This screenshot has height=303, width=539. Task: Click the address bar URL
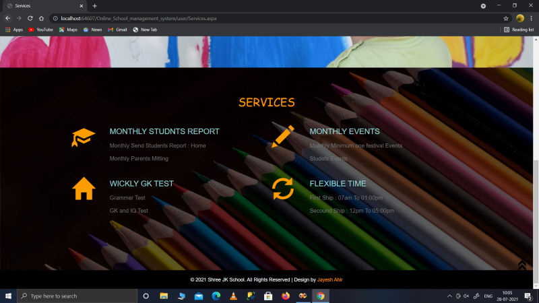click(x=139, y=19)
